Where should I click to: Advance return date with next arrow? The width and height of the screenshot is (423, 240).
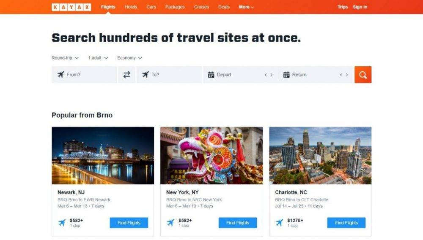[347, 75]
